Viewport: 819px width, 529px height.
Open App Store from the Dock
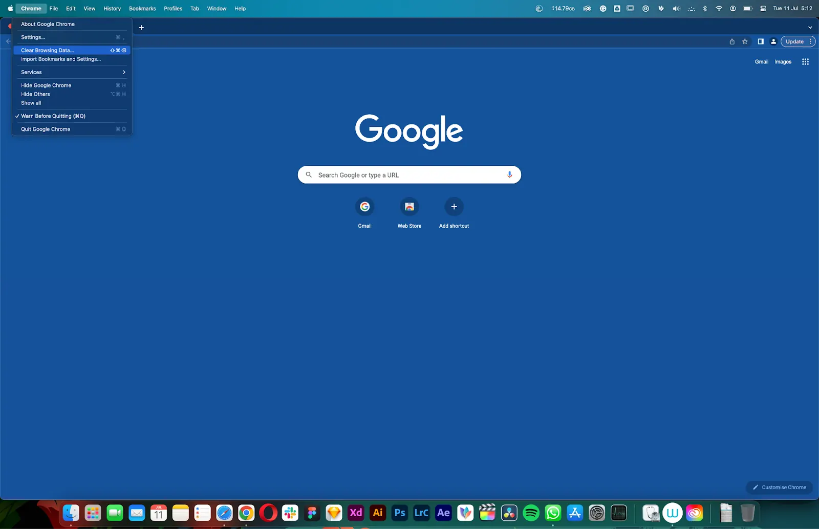575,513
